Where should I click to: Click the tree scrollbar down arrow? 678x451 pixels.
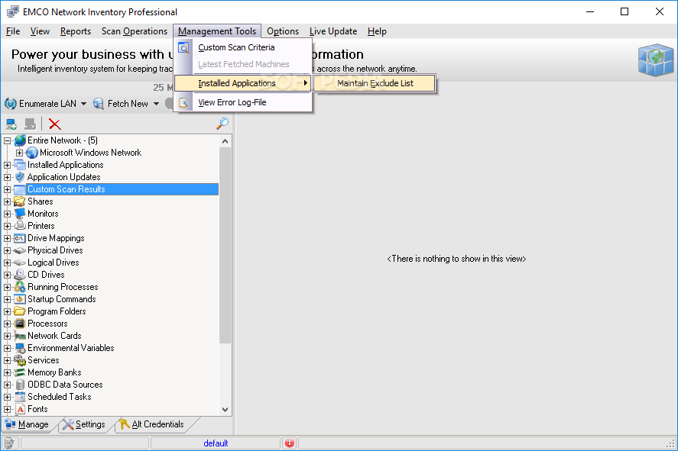coord(225,410)
